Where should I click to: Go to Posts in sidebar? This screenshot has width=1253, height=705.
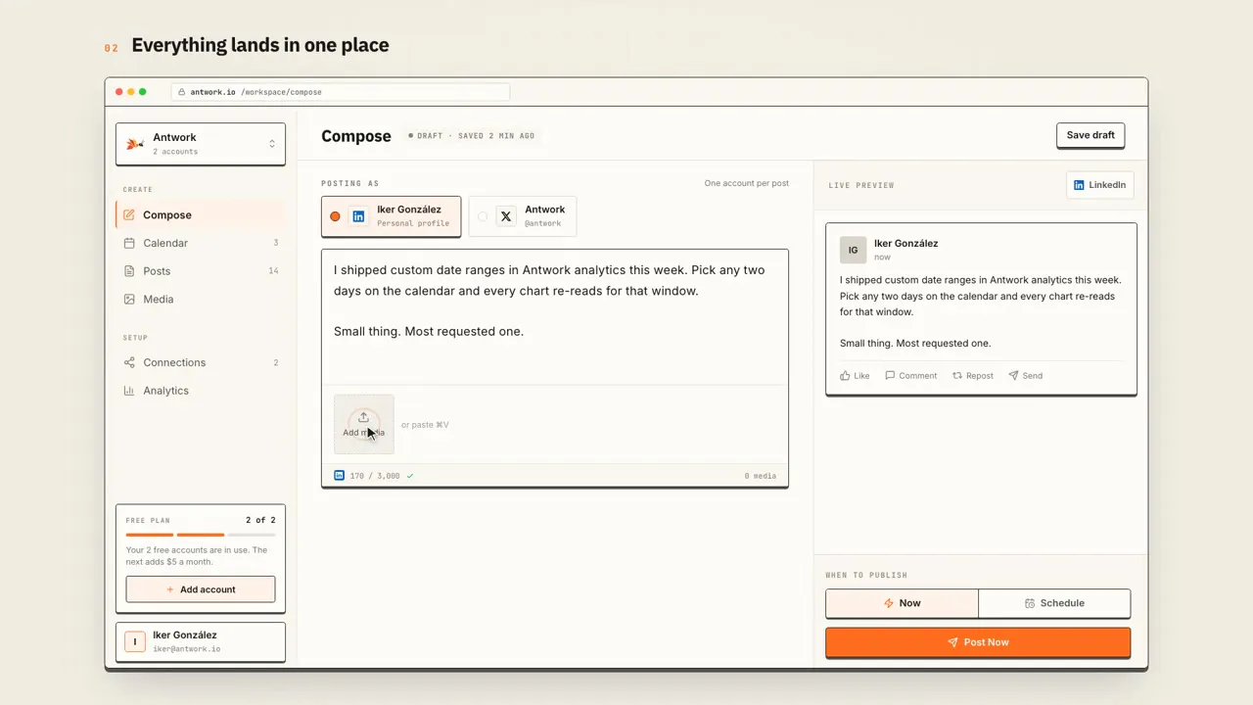(200, 271)
